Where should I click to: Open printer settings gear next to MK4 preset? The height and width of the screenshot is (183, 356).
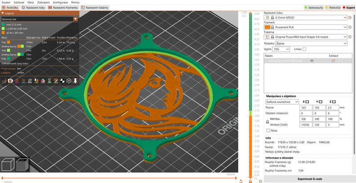[350, 37]
